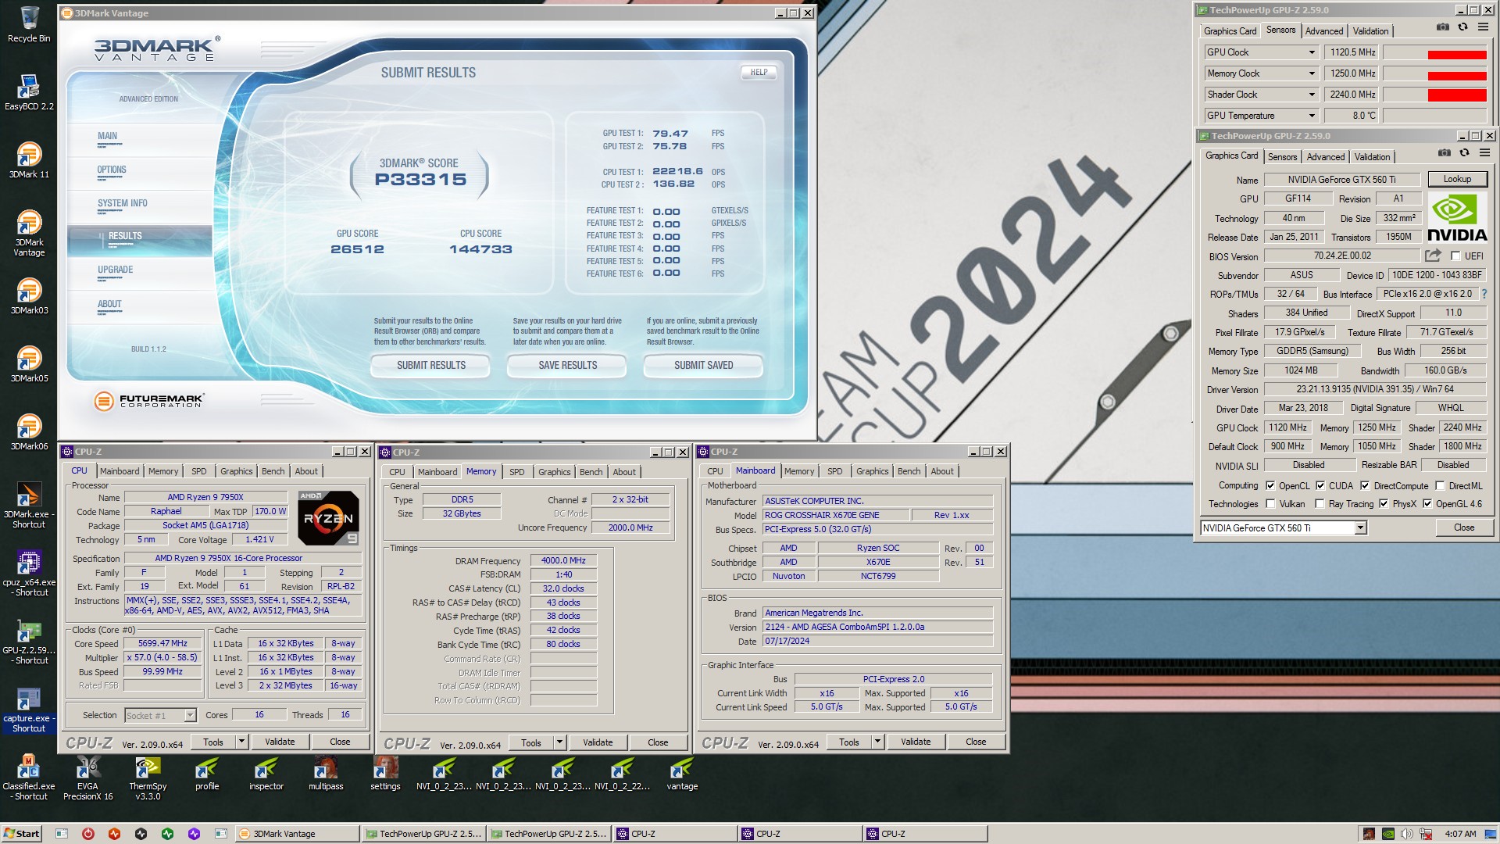Screen dimensions: 1500x844
Task: Click bus interface question mark icon
Action: pyautogui.click(x=1484, y=294)
